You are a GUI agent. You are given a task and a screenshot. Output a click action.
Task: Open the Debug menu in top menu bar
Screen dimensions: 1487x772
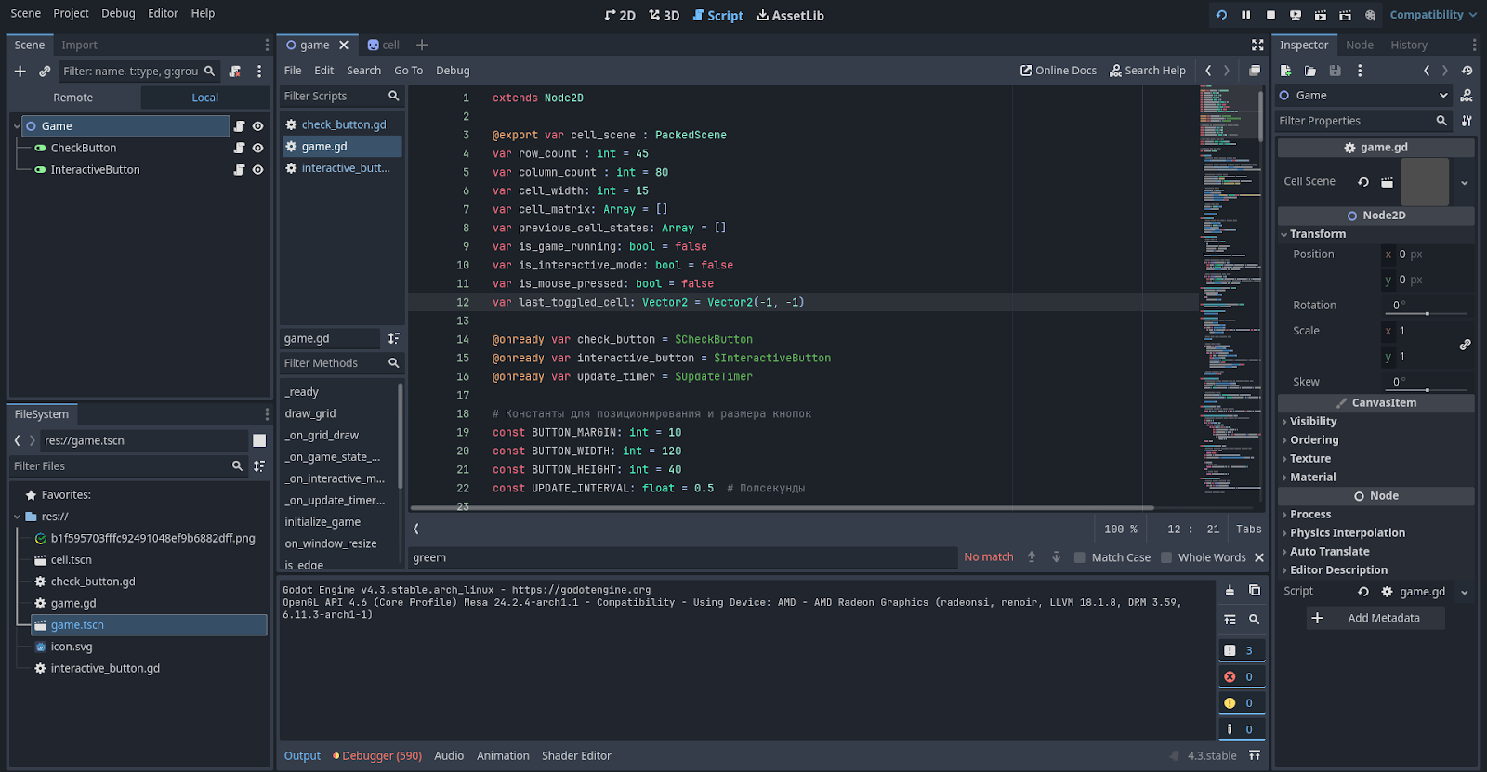coord(118,14)
